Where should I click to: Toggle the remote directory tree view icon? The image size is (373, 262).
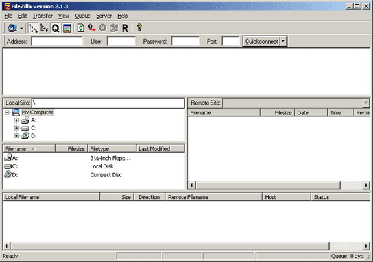tap(44, 28)
